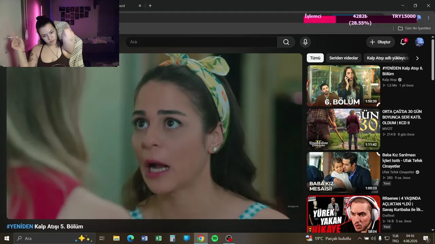Screen dimensions: 435x244
Task: Click the main video player to pause
Action: pos(154,136)
